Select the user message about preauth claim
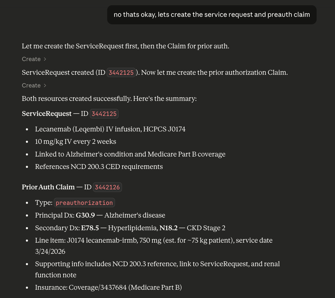The height and width of the screenshot is (298, 335). pos(212,15)
